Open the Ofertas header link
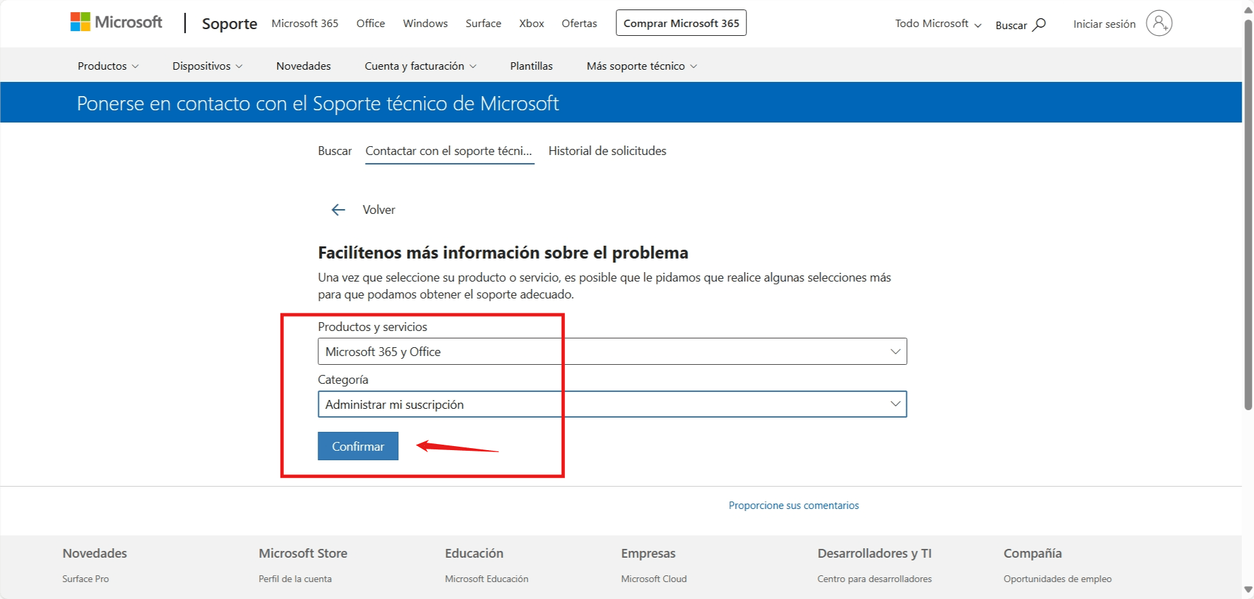This screenshot has width=1254, height=599. [x=579, y=23]
